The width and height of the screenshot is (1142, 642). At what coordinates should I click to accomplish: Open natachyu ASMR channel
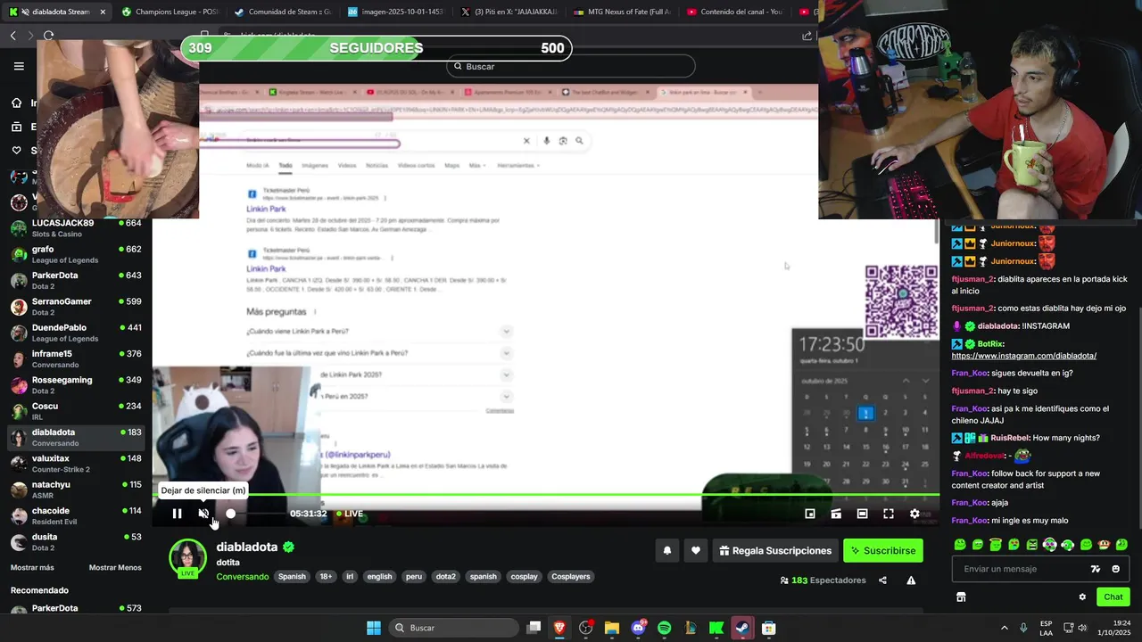76,490
